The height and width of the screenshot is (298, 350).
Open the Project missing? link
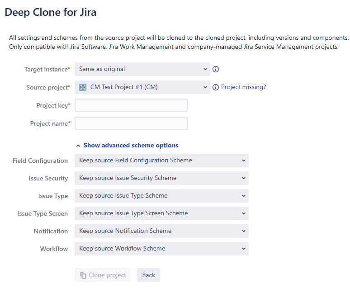(244, 87)
